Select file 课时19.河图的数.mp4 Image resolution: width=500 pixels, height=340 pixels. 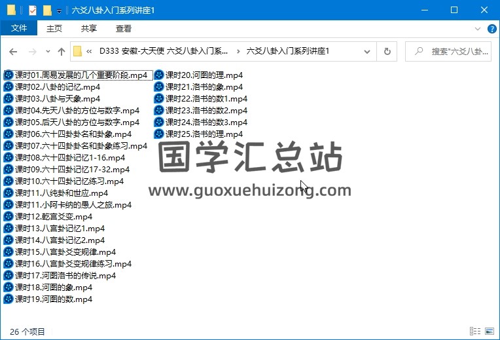[48, 299]
